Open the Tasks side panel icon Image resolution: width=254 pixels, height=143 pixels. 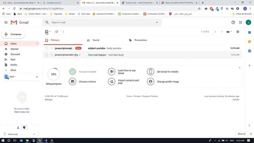click(x=250, y=51)
